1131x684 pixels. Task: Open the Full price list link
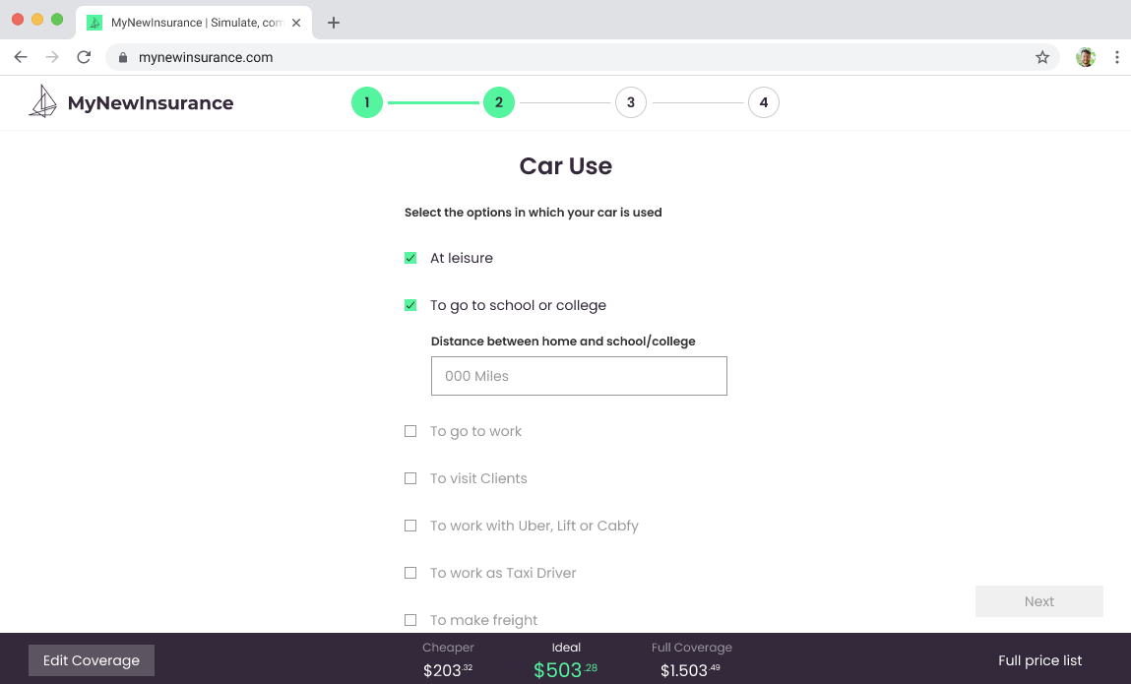click(1039, 660)
